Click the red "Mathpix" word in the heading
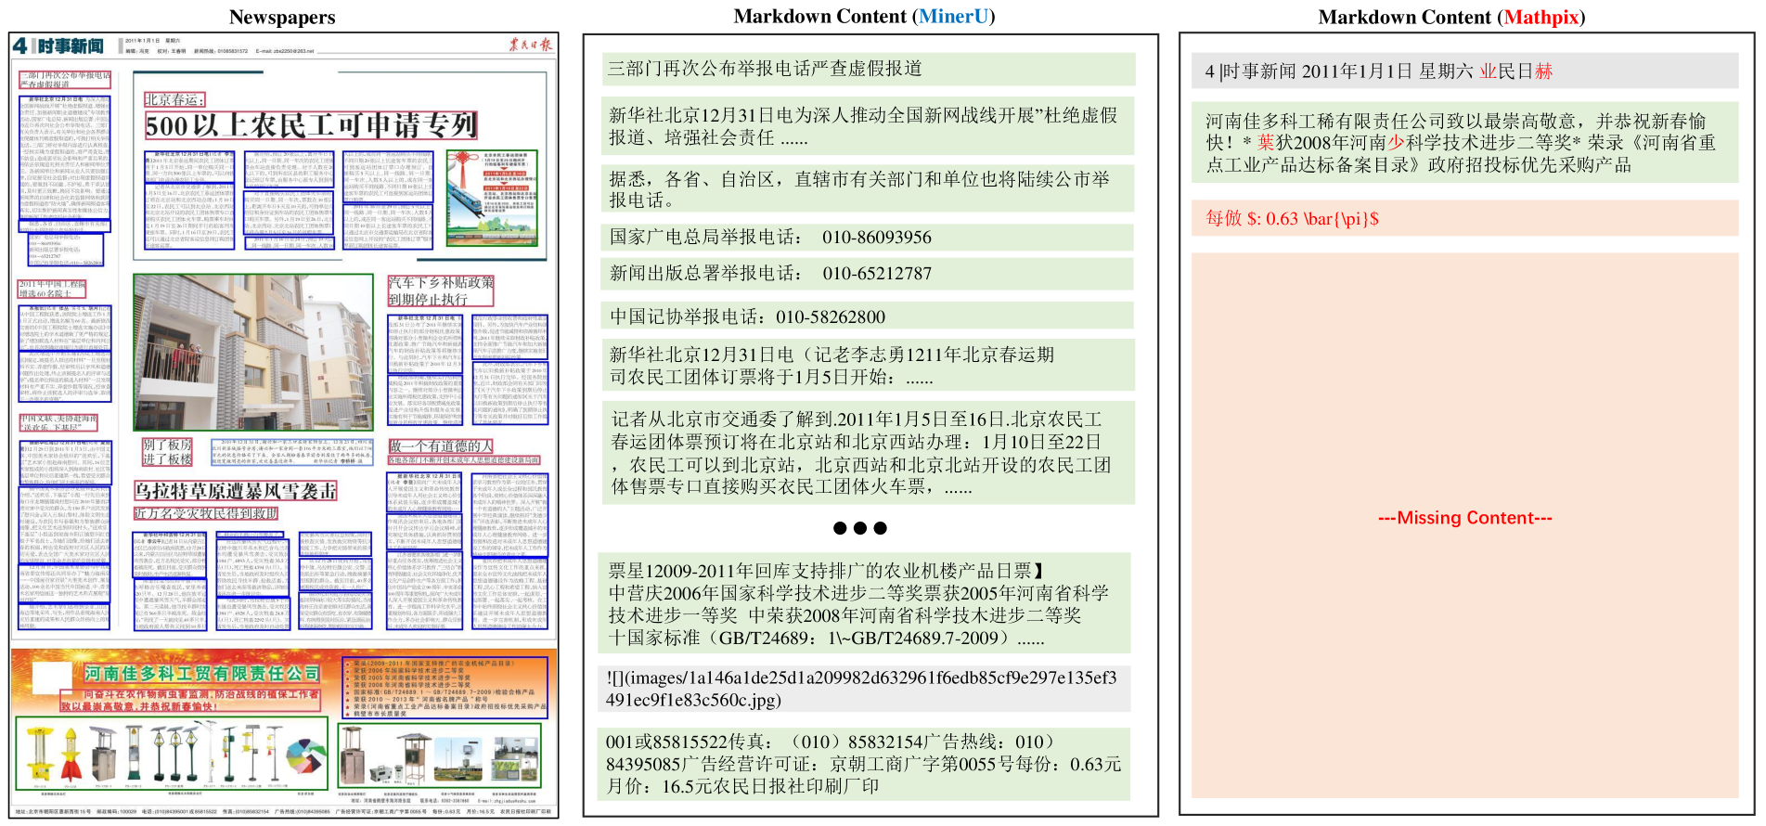 pyautogui.click(x=1540, y=17)
